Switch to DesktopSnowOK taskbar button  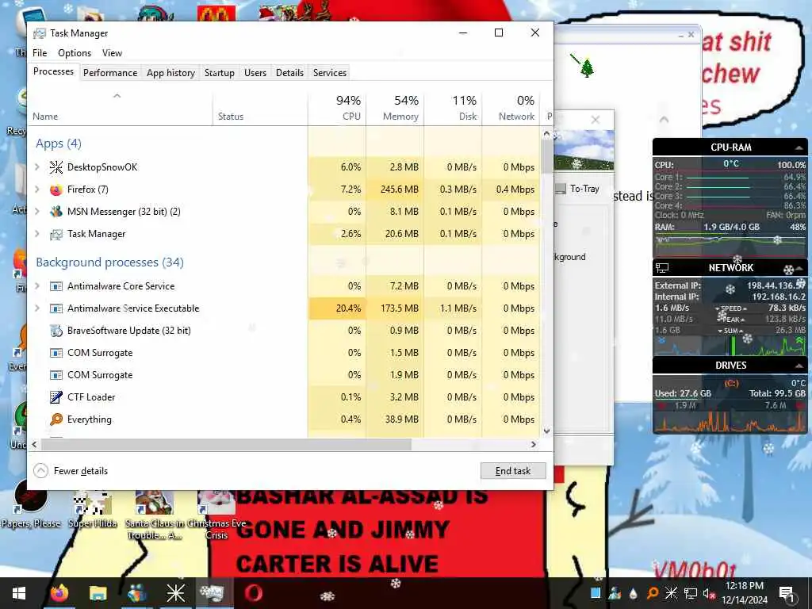[175, 593]
